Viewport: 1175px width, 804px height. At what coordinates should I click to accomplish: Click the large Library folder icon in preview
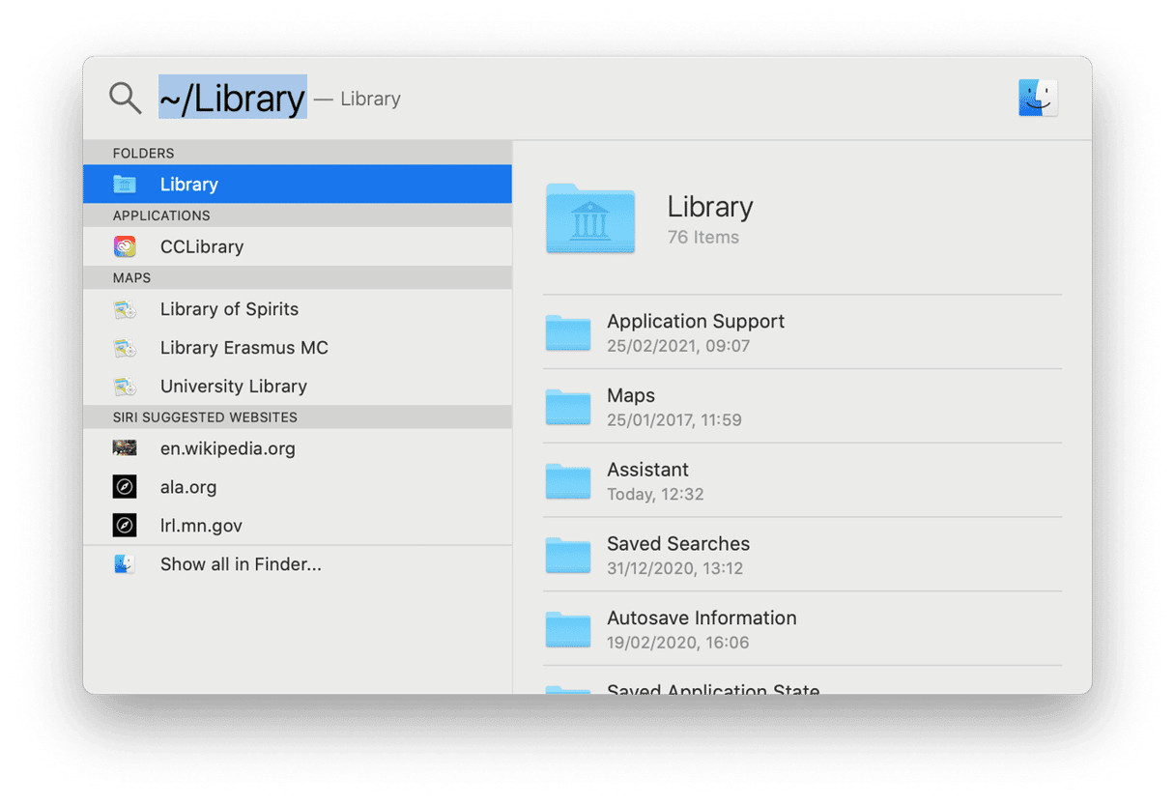(590, 220)
